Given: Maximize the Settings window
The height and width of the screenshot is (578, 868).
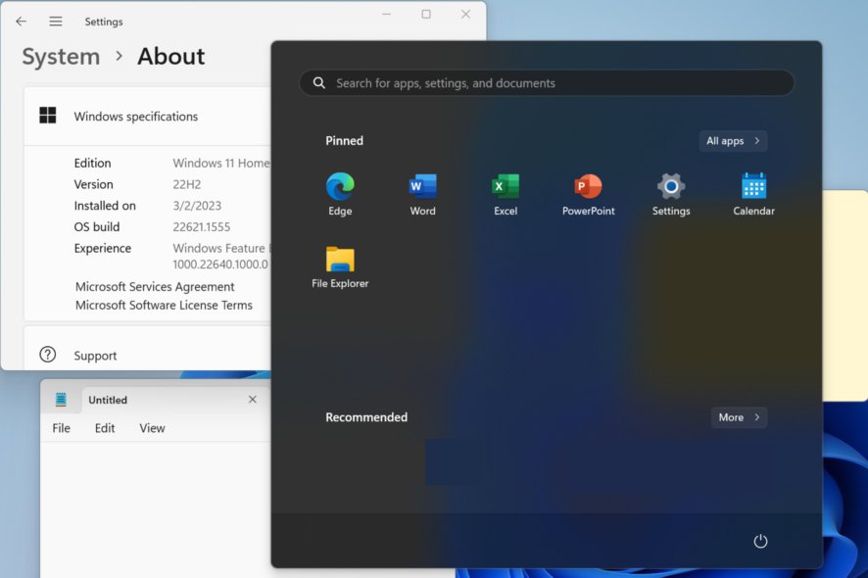Looking at the screenshot, I should tap(426, 15).
